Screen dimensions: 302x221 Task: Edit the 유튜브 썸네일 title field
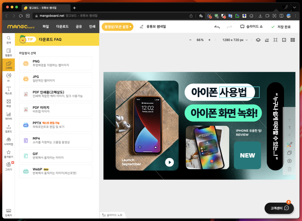point(156,27)
